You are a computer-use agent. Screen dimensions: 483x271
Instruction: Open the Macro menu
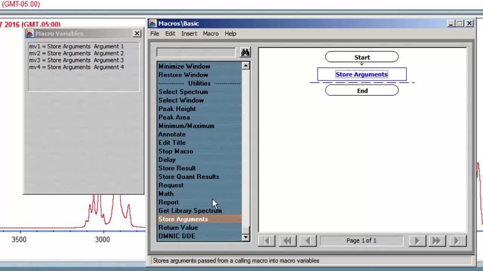[x=211, y=33]
